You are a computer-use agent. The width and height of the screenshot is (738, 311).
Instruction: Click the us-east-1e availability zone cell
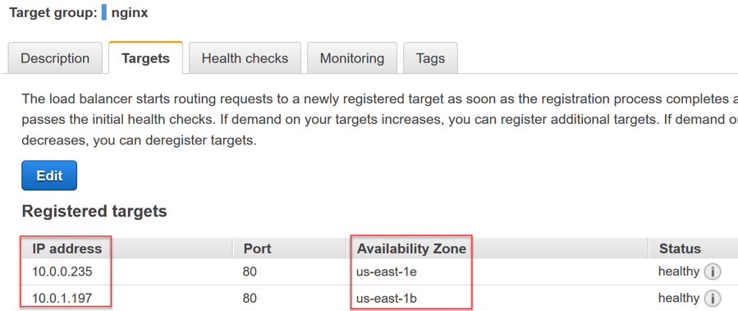click(387, 272)
